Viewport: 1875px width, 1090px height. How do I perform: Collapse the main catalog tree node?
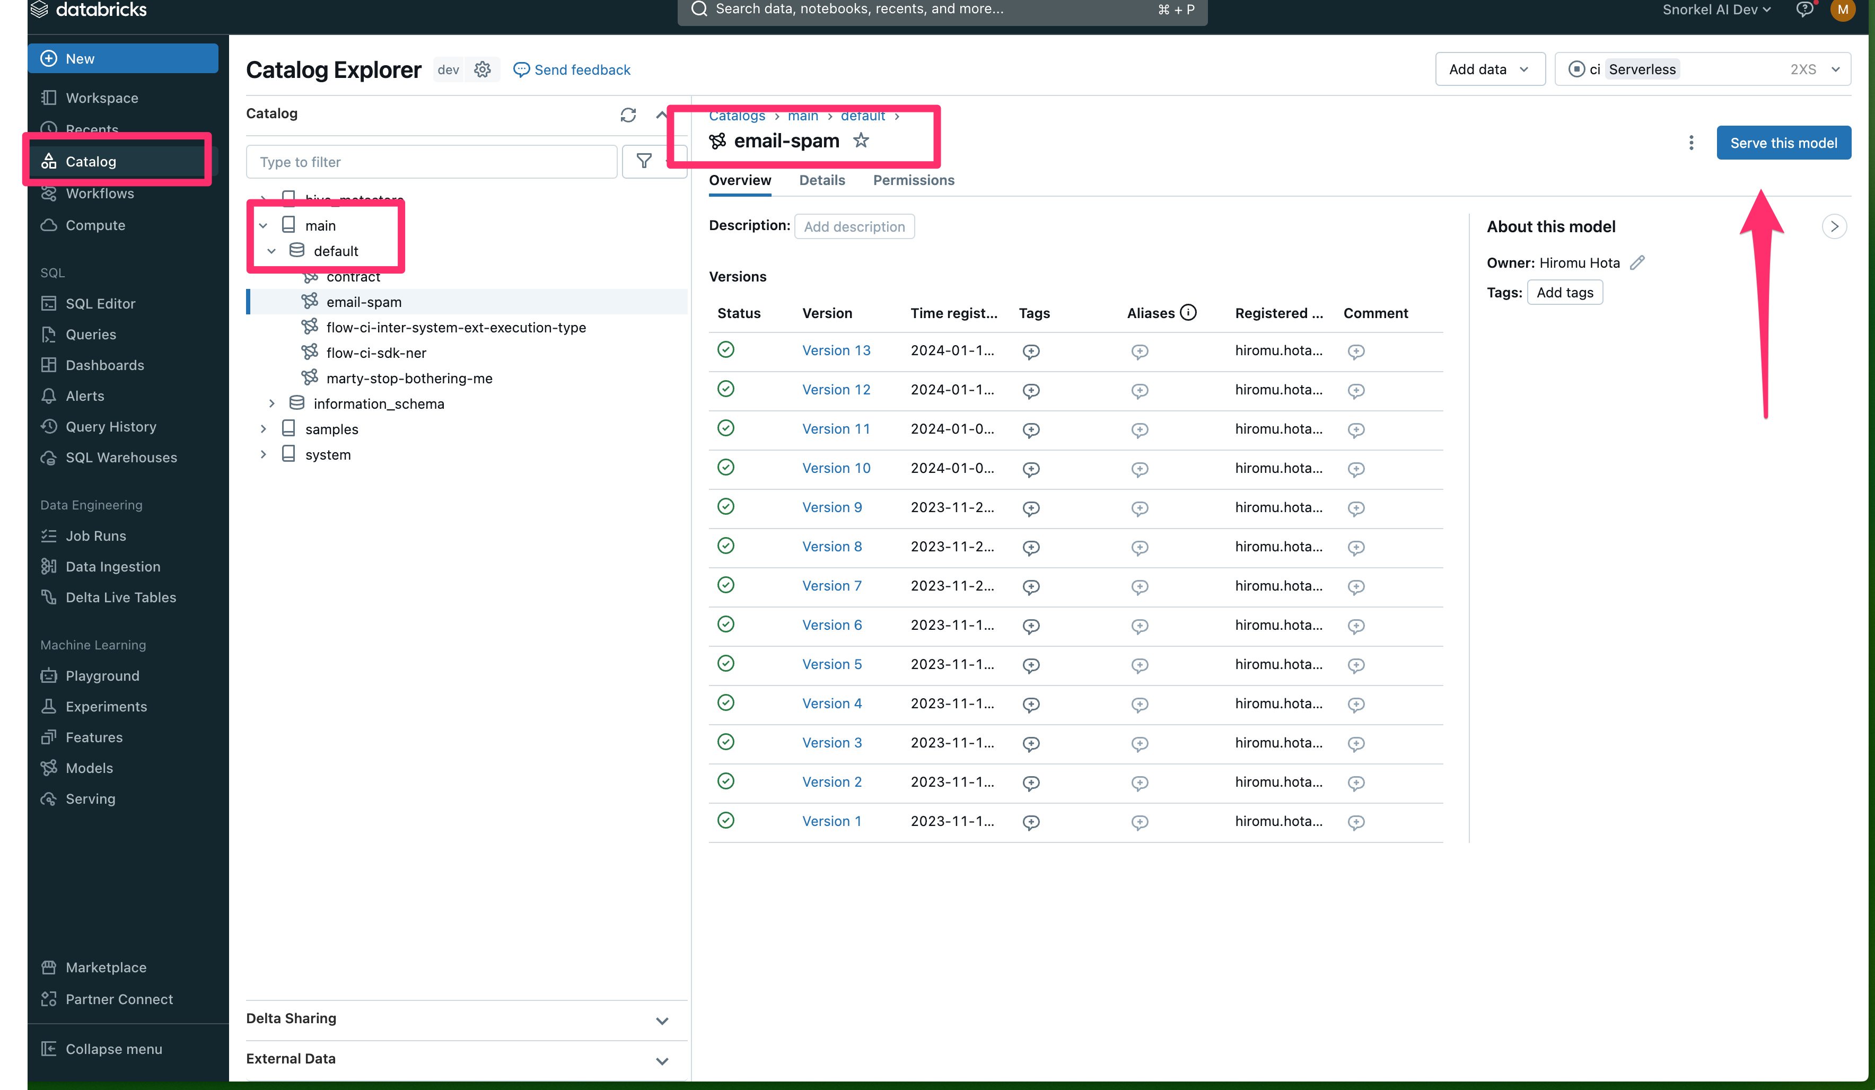[x=264, y=225]
